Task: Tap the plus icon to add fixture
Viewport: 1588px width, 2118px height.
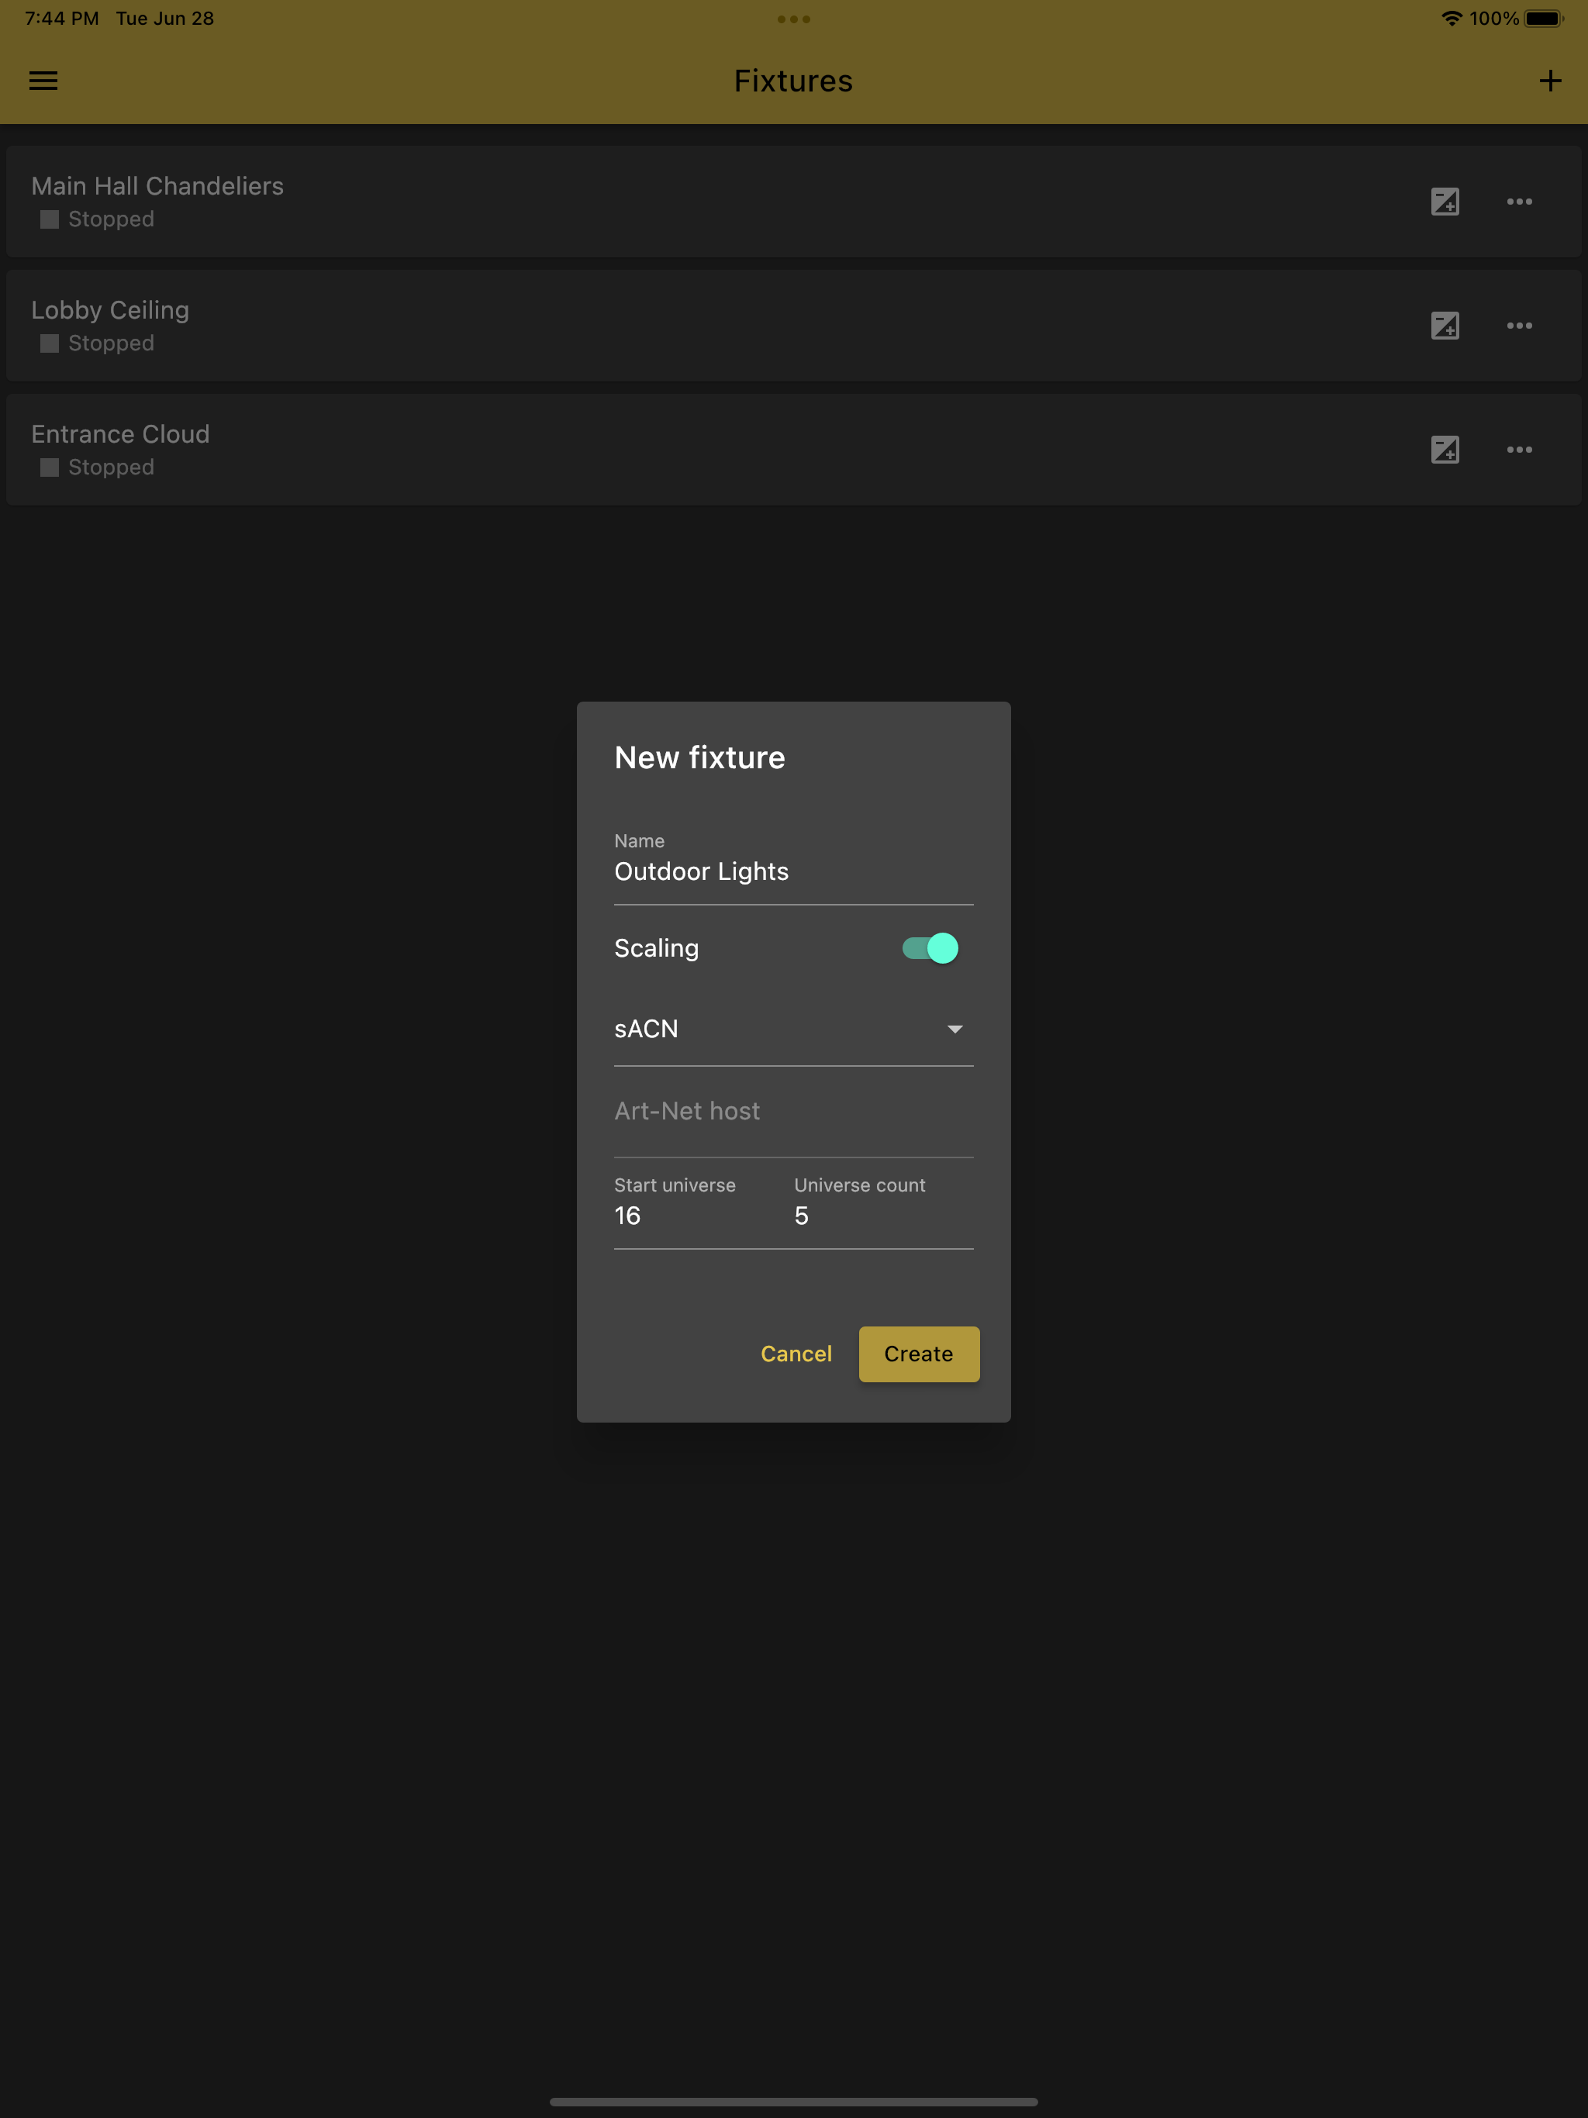Action: (1550, 81)
